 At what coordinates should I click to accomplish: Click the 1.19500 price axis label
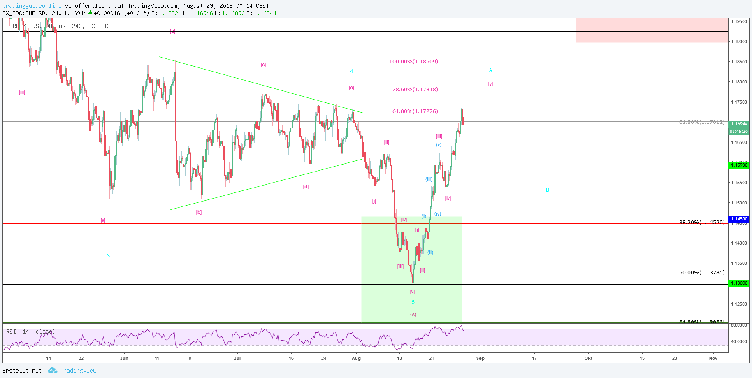point(739,21)
